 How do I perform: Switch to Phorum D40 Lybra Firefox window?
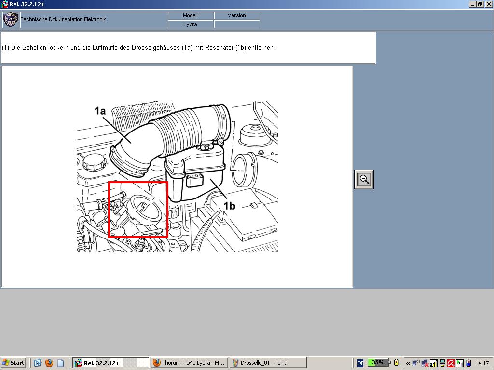tap(189, 363)
